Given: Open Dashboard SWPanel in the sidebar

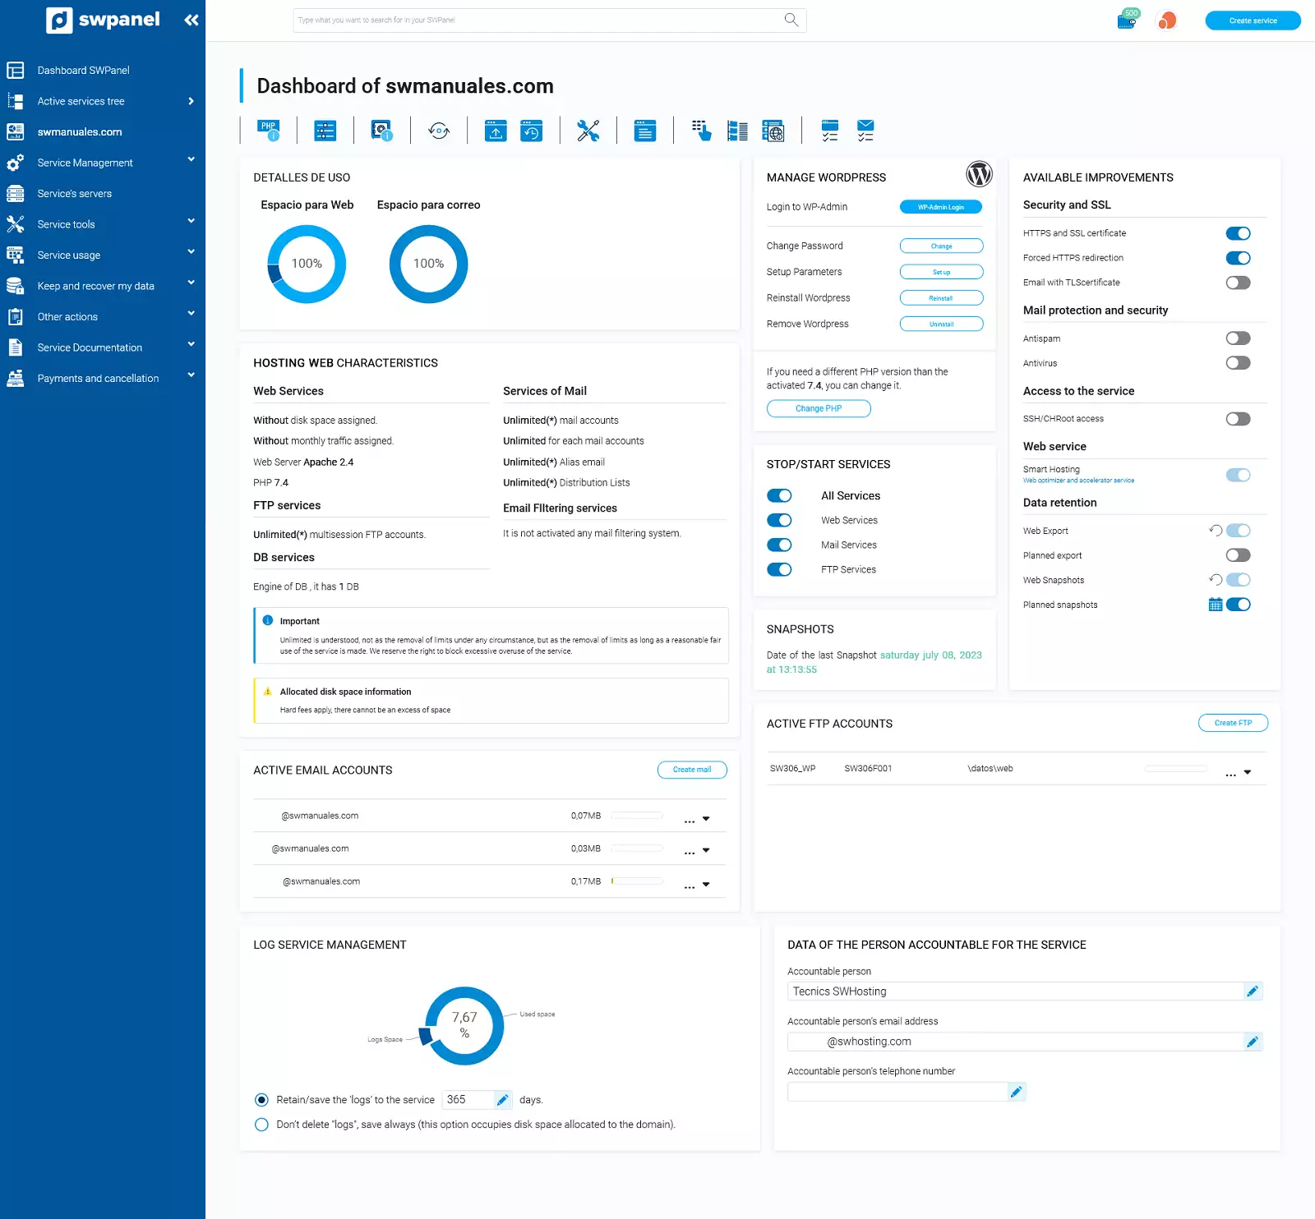Looking at the screenshot, I should (83, 71).
